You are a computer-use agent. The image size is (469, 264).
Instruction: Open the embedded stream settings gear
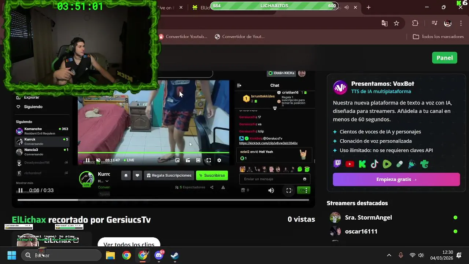(x=219, y=160)
